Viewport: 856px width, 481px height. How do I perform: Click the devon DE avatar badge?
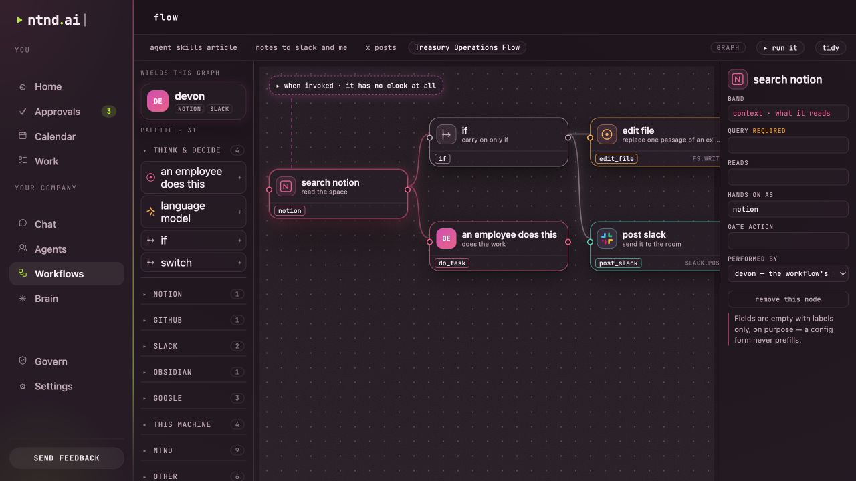[x=158, y=102]
